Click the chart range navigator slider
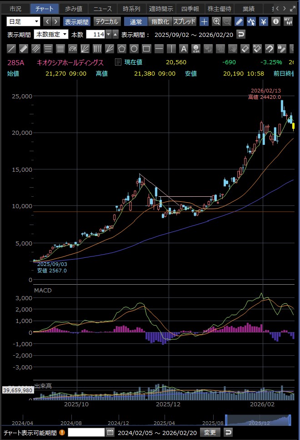 (x=258, y=420)
